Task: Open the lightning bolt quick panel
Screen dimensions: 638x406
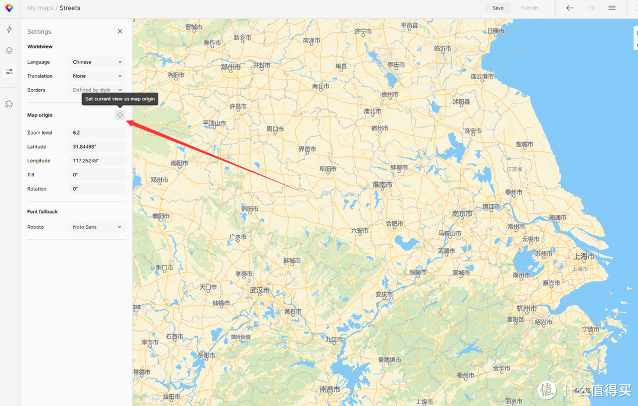Action: point(9,30)
